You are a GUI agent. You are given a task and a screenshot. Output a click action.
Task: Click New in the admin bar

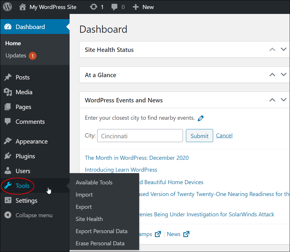click(x=148, y=7)
